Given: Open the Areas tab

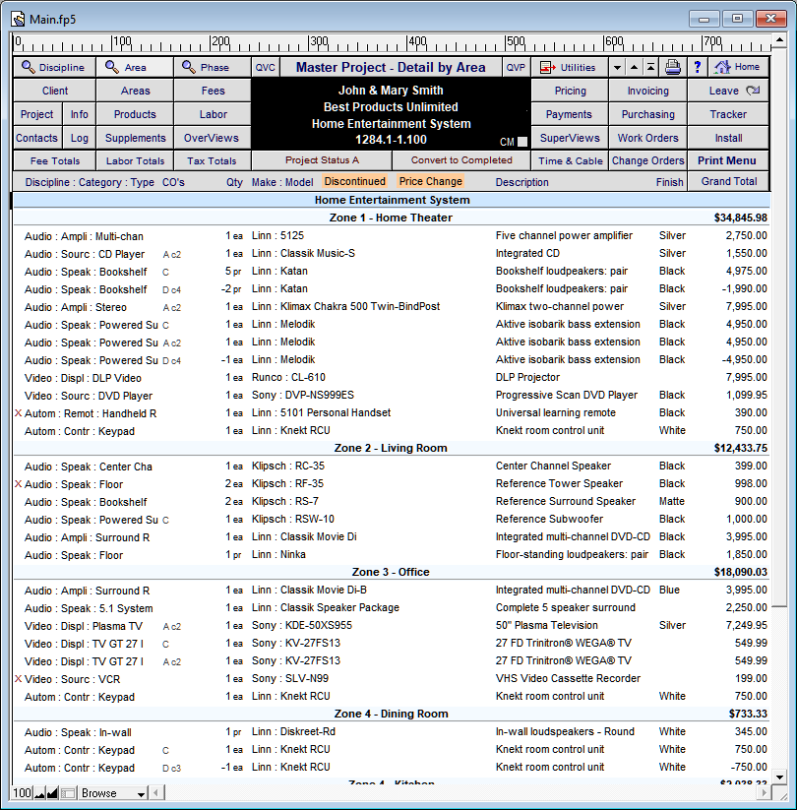Looking at the screenshot, I should click(x=136, y=91).
